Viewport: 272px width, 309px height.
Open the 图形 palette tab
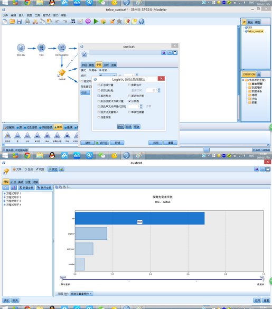(x=58, y=127)
